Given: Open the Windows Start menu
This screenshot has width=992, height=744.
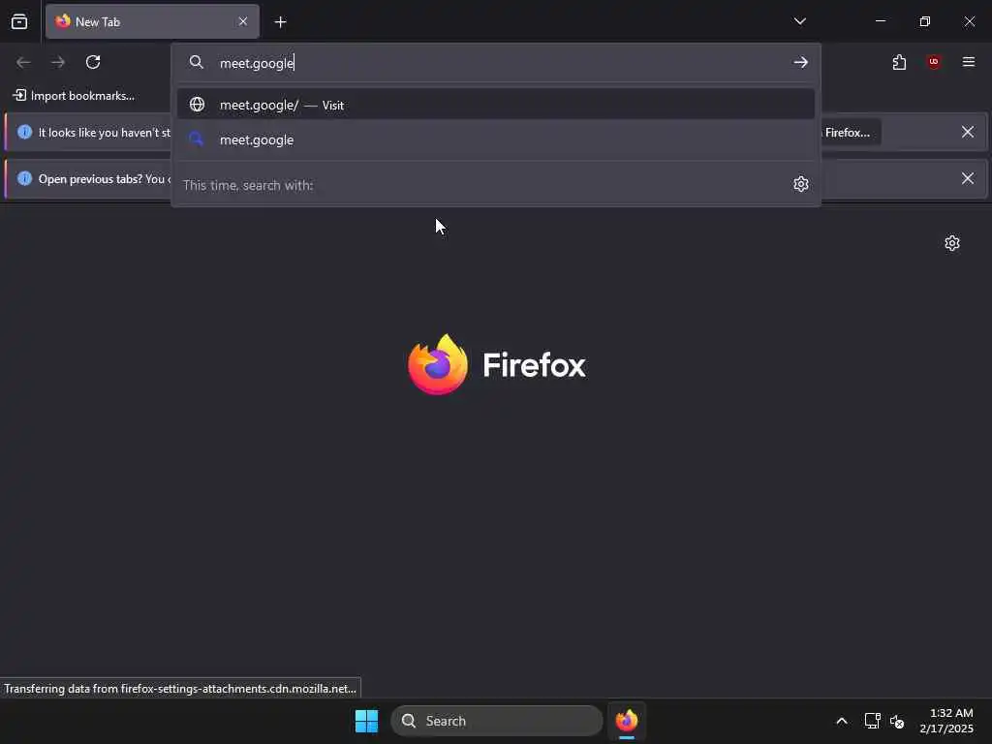Looking at the screenshot, I should tap(366, 721).
